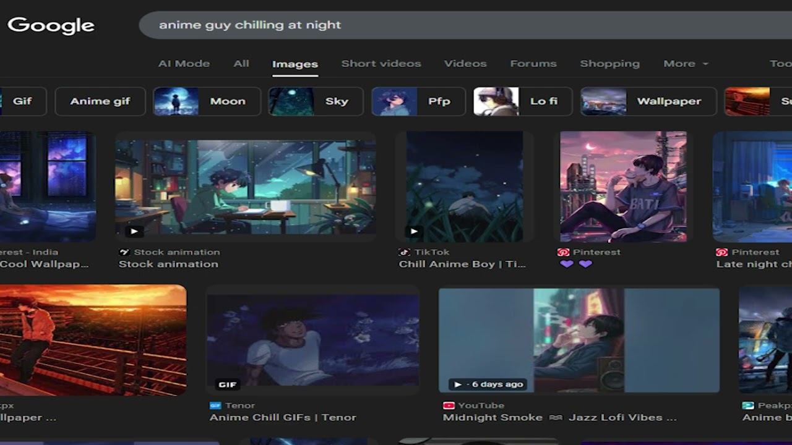Click Pinterest favicon above purple hearts
This screenshot has height=445, width=792.
563,252
